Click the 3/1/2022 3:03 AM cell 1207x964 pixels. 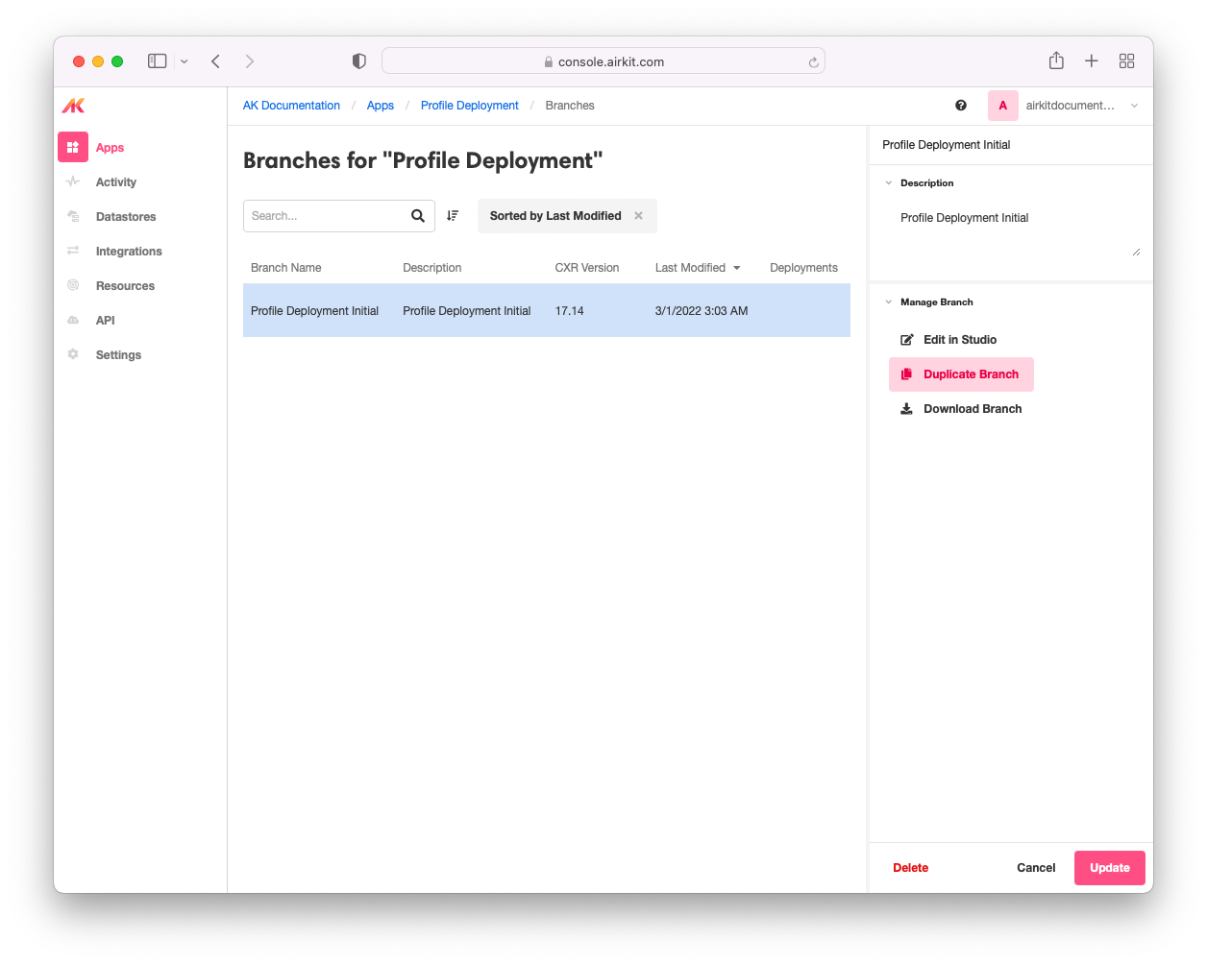[702, 311]
